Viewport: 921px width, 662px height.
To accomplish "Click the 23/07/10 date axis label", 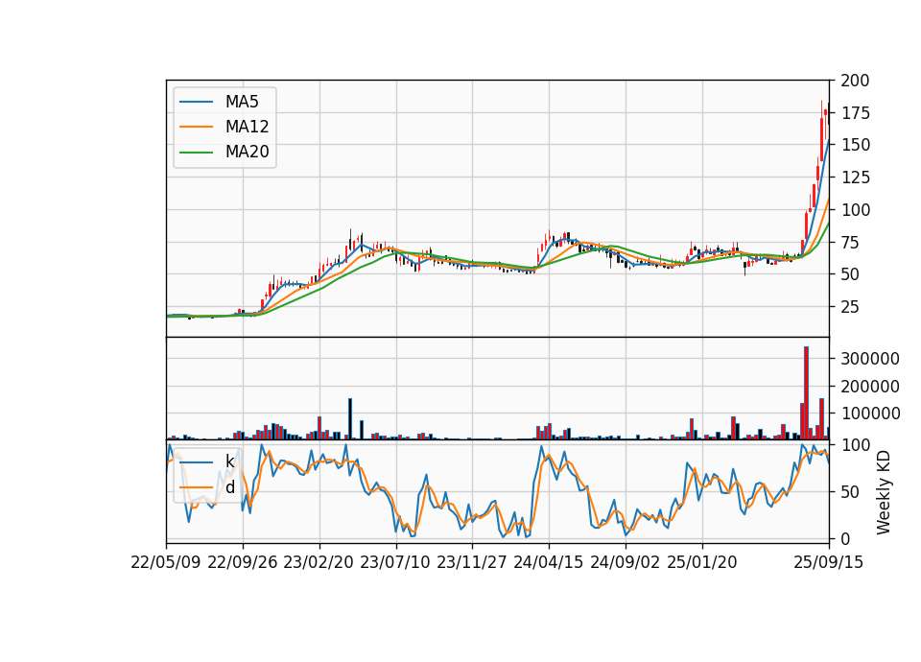I will (x=395, y=562).
